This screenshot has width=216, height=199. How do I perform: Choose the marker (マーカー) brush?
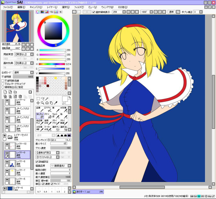[x=48, y=128]
